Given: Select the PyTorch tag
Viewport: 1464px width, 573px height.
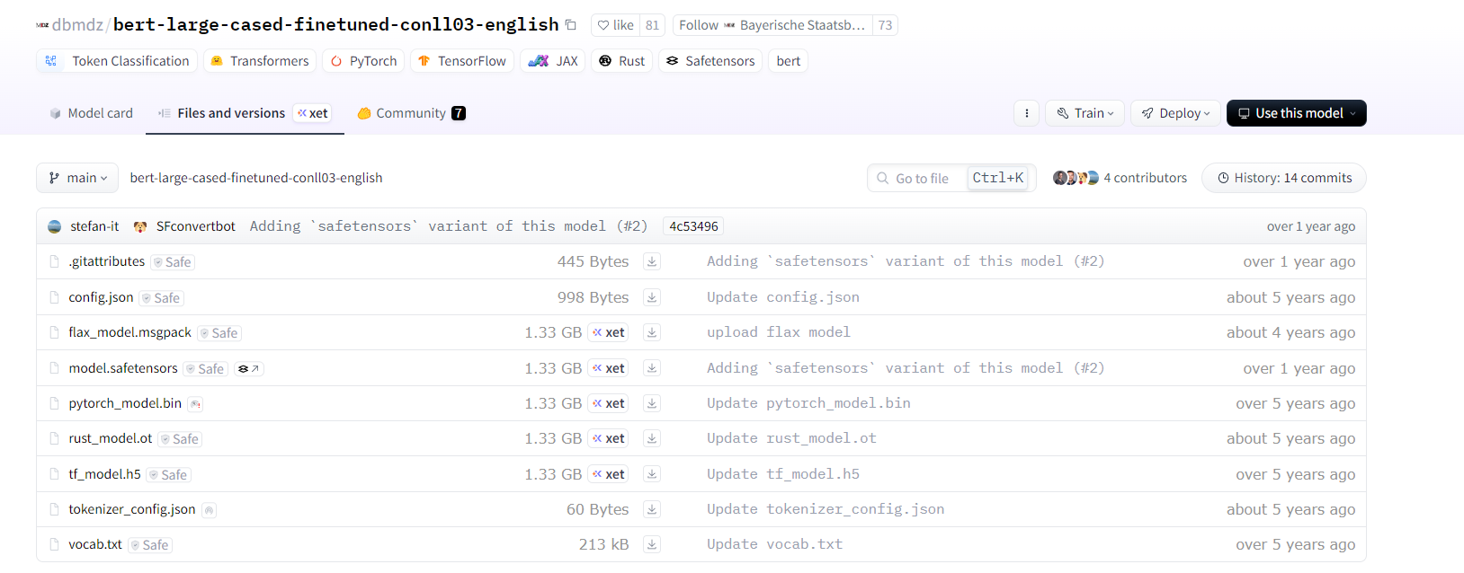Looking at the screenshot, I should pyautogui.click(x=363, y=61).
